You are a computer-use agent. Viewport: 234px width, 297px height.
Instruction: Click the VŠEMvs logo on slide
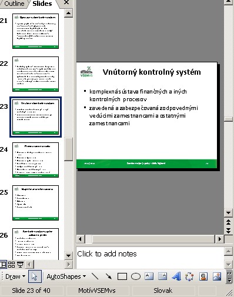point(86,72)
